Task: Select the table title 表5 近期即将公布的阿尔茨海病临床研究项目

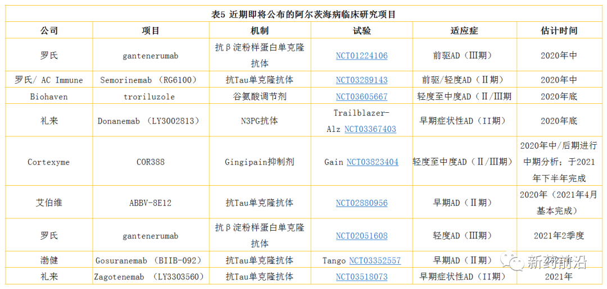Action: [303, 15]
